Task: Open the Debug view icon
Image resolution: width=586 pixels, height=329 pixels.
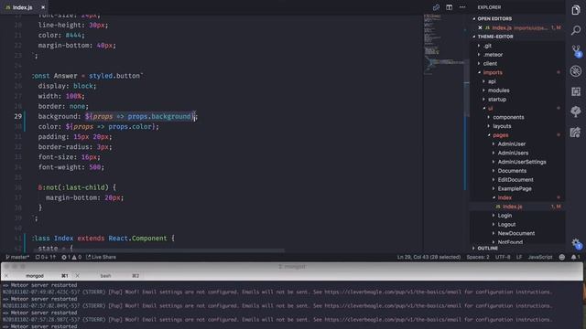Action: click(576, 71)
